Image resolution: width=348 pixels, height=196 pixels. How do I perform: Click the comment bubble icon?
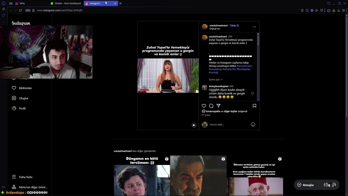[x=211, y=106]
